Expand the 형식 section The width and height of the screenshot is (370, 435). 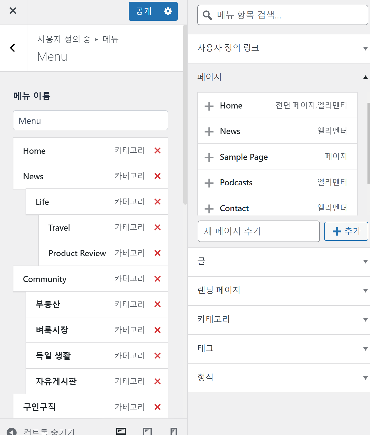[279, 378]
